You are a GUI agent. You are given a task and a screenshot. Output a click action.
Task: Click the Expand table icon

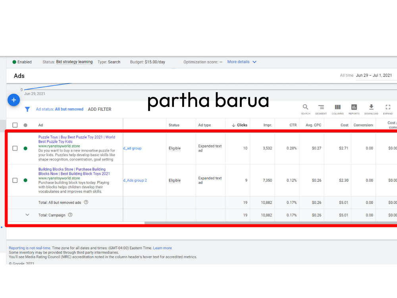pyautogui.click(x=388, y=109)
